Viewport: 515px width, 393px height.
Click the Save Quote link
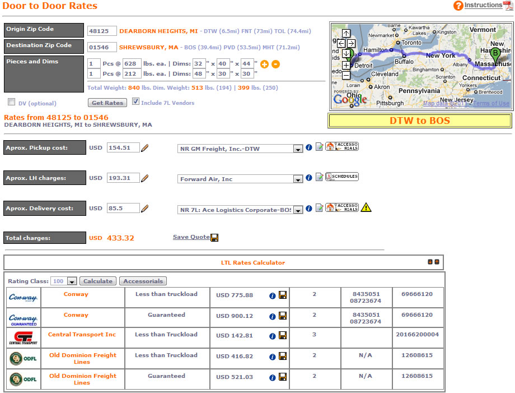pyautogui.click(x=191, y=237)
